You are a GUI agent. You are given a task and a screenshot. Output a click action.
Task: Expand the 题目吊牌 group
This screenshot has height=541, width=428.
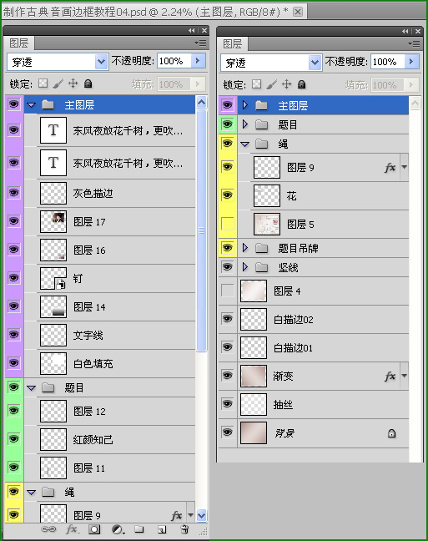coord(244,248)
